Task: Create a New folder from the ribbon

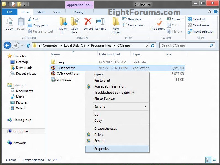Action: pos(116,25)
